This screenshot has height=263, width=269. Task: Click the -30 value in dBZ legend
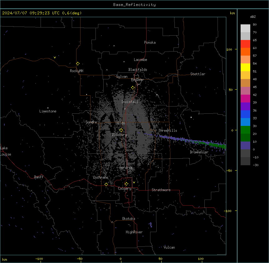(x=256, y=165)
